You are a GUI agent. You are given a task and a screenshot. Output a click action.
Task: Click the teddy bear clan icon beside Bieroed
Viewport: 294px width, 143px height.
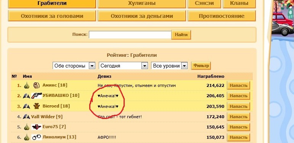pyautogui.click(x=37, y=106)
